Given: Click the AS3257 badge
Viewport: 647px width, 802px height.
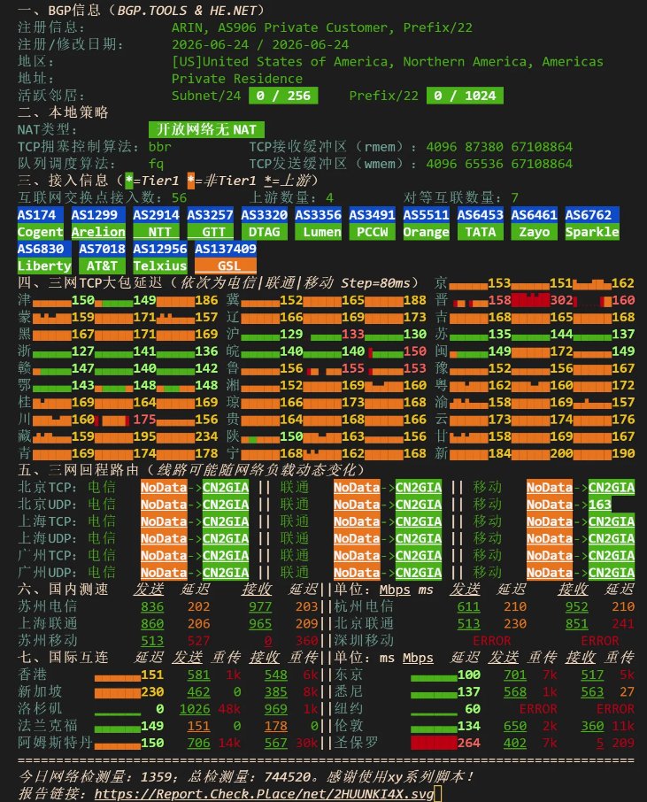Looking at the screenshot, I should click(211, 215).
